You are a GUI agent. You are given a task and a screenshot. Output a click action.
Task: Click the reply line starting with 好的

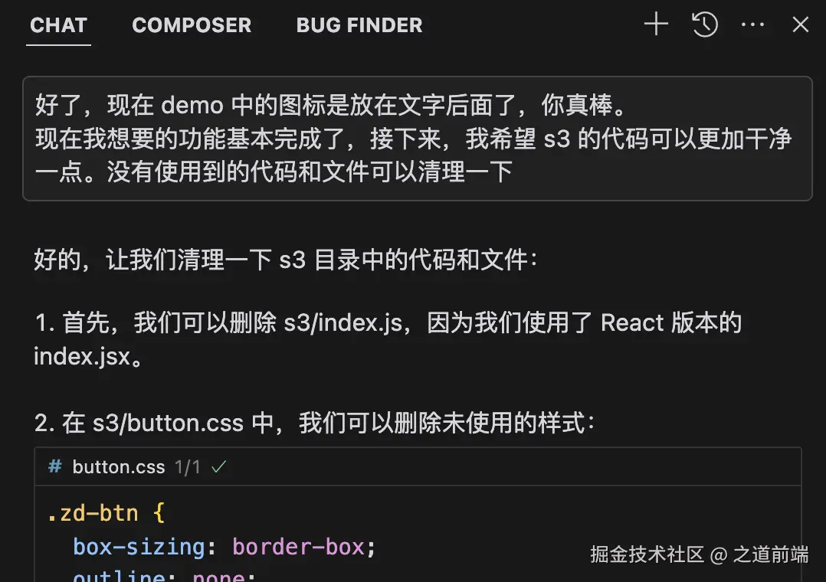286,260
